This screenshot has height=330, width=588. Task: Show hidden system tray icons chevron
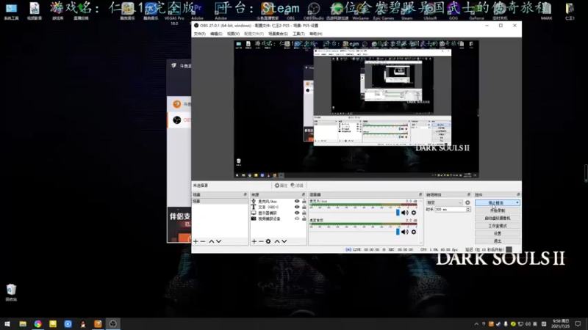click(476, 324)
